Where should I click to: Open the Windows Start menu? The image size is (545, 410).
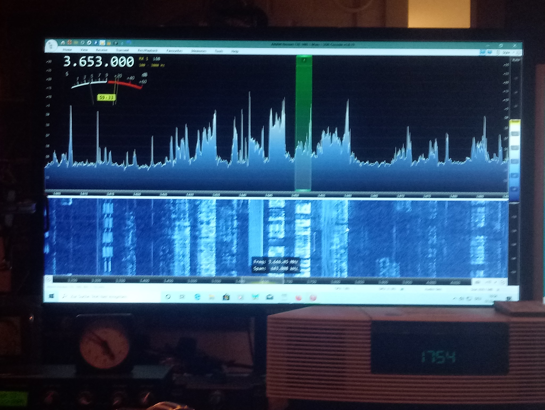pos(52,296)
